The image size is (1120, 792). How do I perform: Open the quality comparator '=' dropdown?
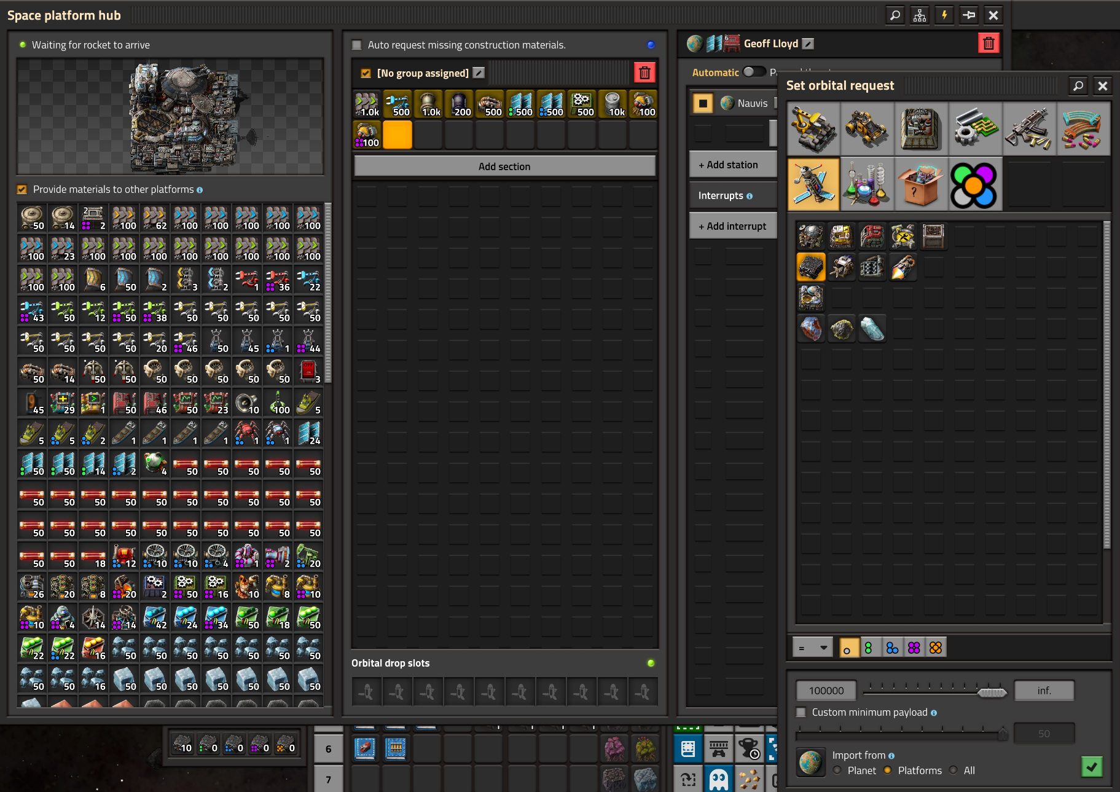[x=812, y=647]
